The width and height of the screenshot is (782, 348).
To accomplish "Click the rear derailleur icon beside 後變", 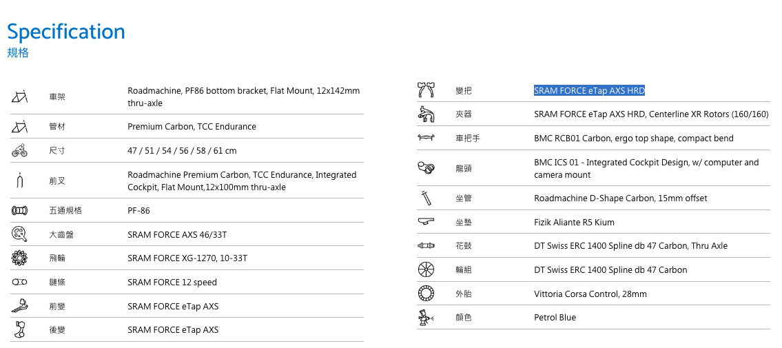I will coord(19,329).
